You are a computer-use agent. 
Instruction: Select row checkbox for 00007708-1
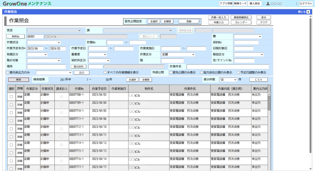(x=11, y=97)
